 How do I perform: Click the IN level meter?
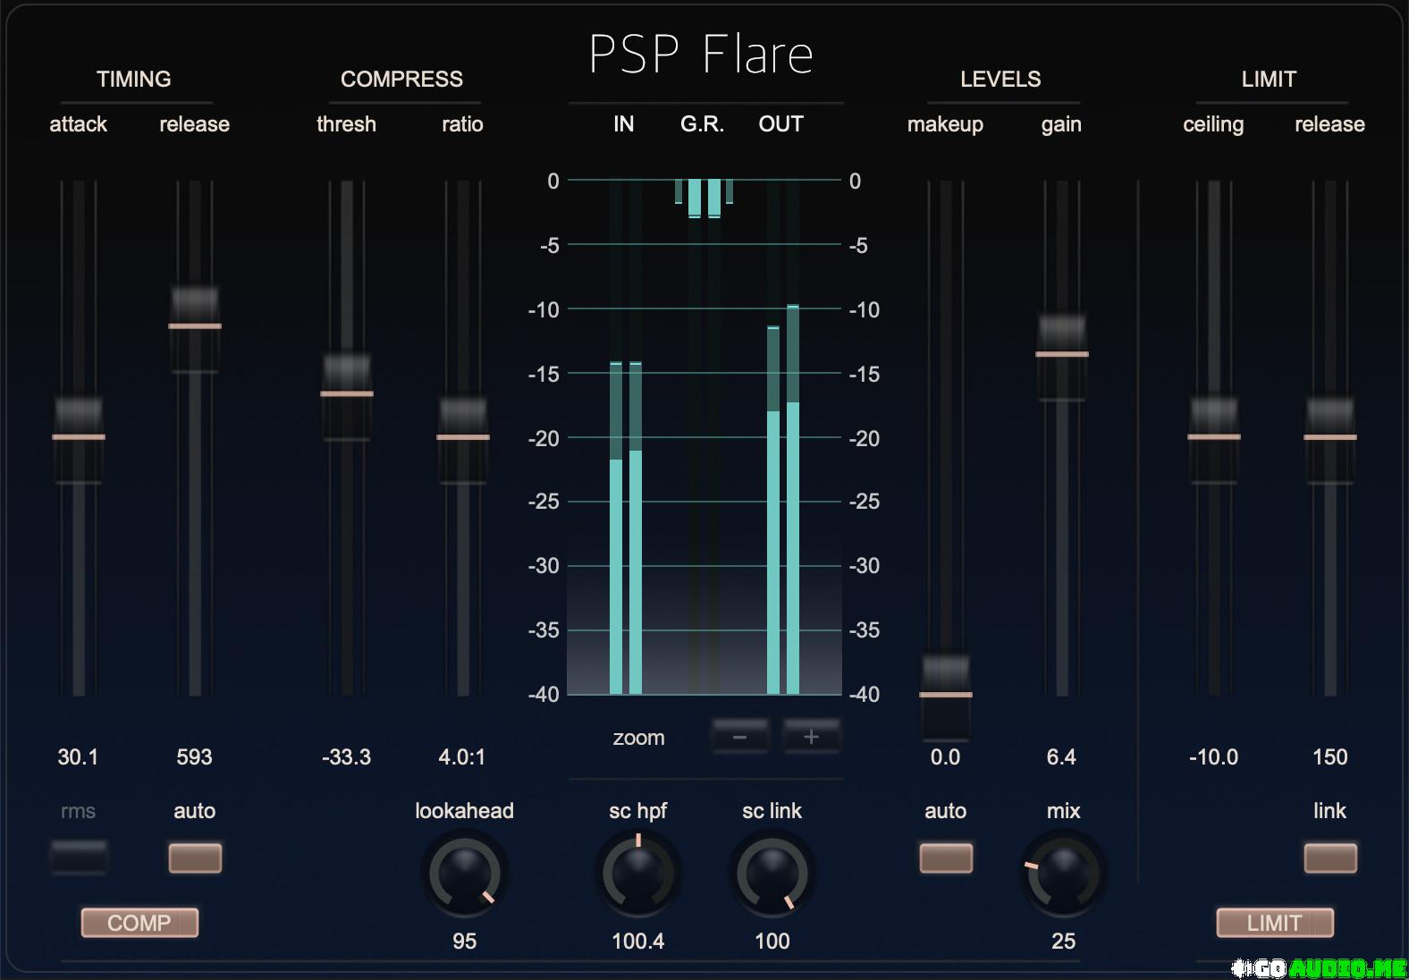626,437
